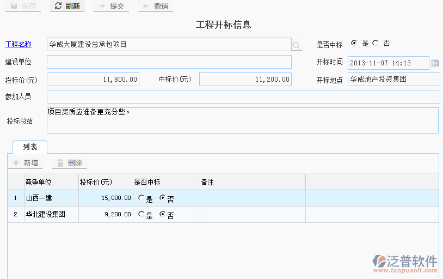Switch to the 列表 tab
The width and height of the screenshot is (443, 279).
coord(30,147)
